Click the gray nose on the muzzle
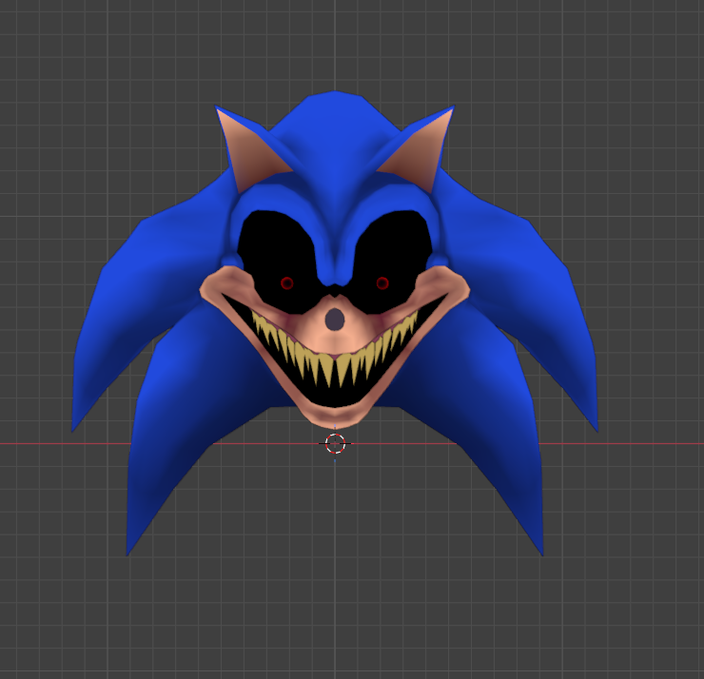Viewport: 704px width, 679px height. (334, 320)
